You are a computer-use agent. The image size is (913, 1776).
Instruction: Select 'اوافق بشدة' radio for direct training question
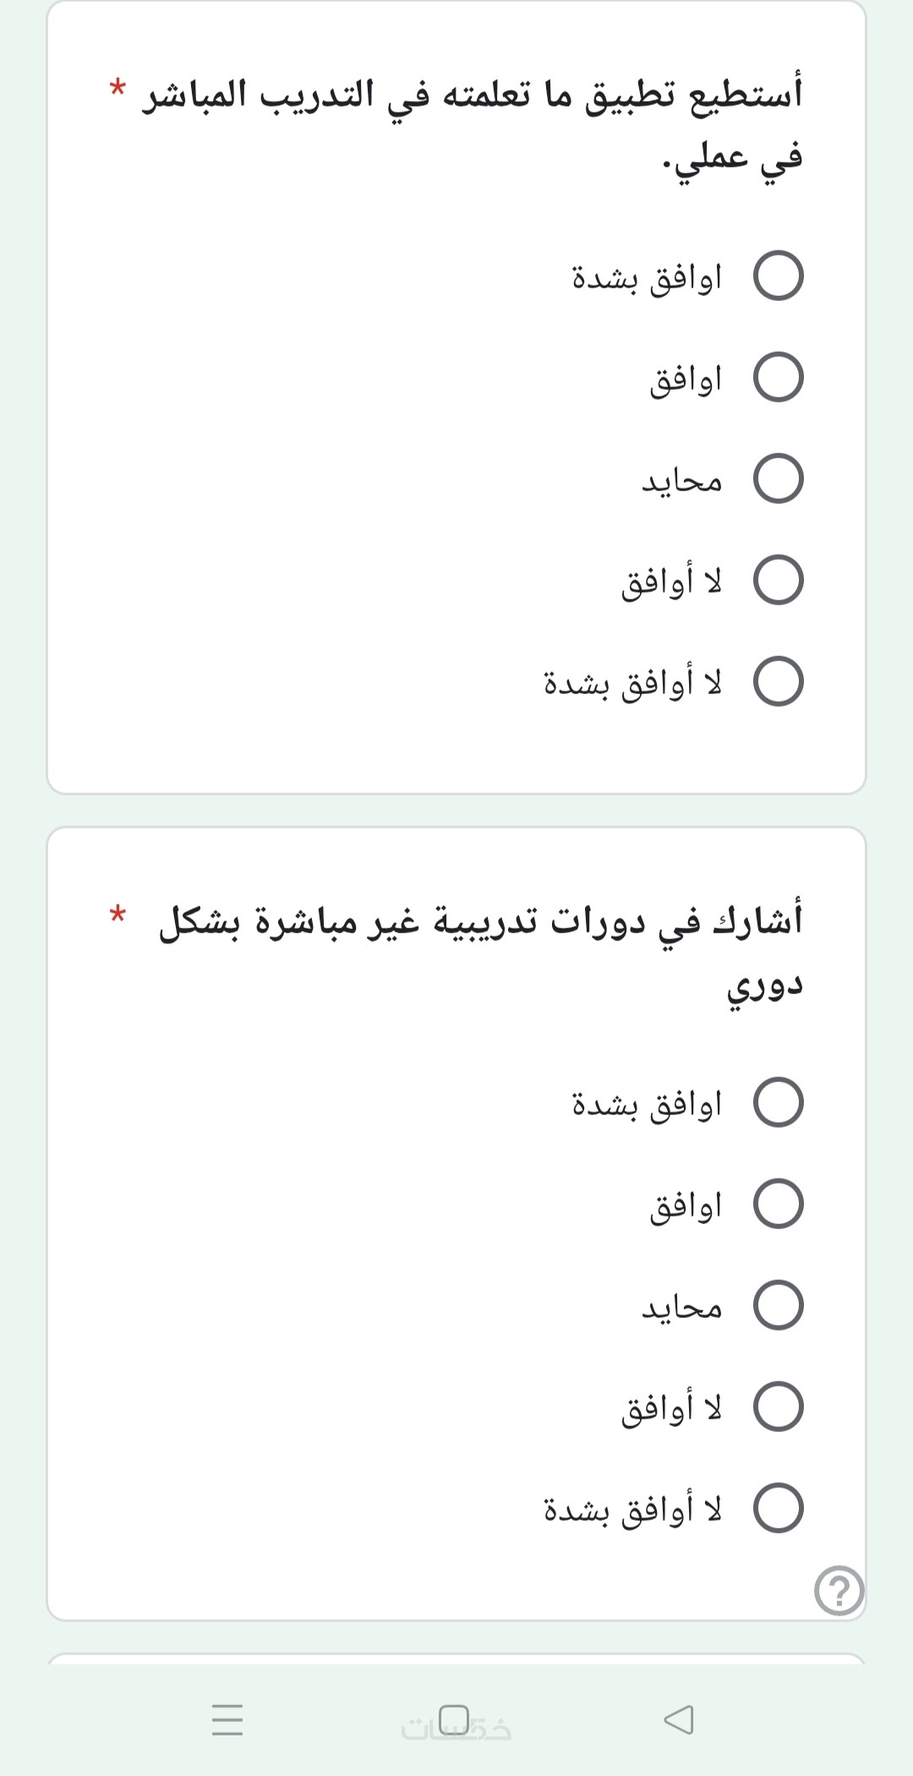778,276
